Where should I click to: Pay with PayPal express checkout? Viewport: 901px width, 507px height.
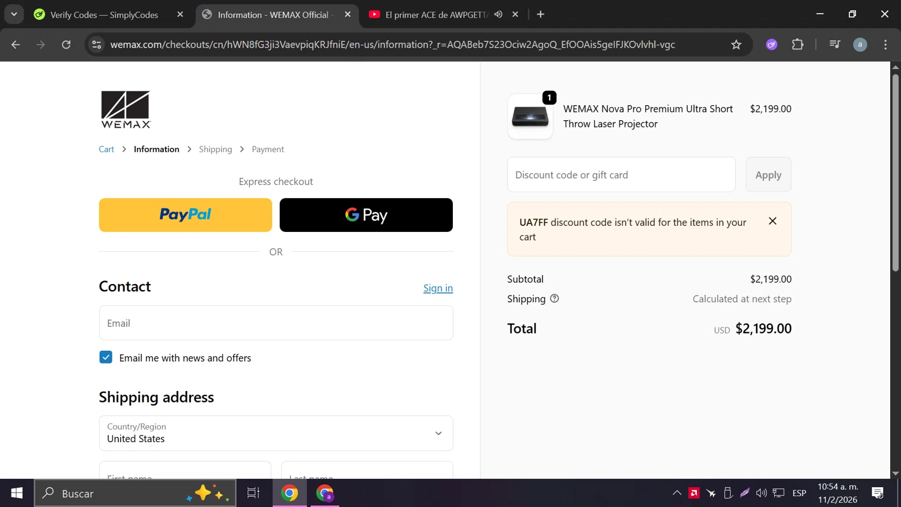(185, 215)
